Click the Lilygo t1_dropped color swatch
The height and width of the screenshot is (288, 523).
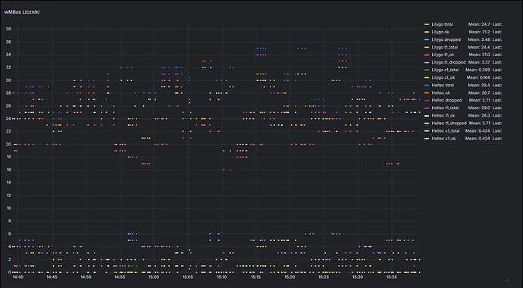tap(427, 62)
